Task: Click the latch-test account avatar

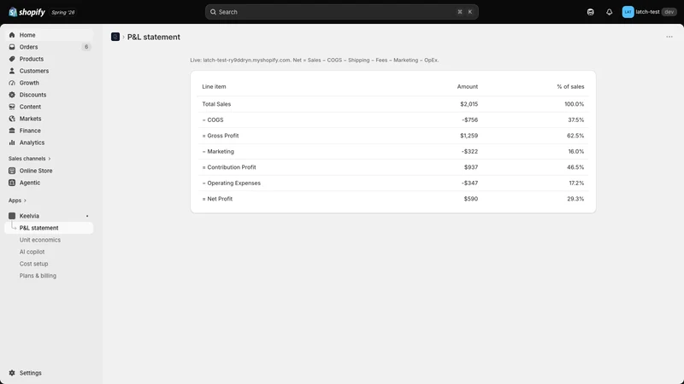Action: click(x=628, y=12)
